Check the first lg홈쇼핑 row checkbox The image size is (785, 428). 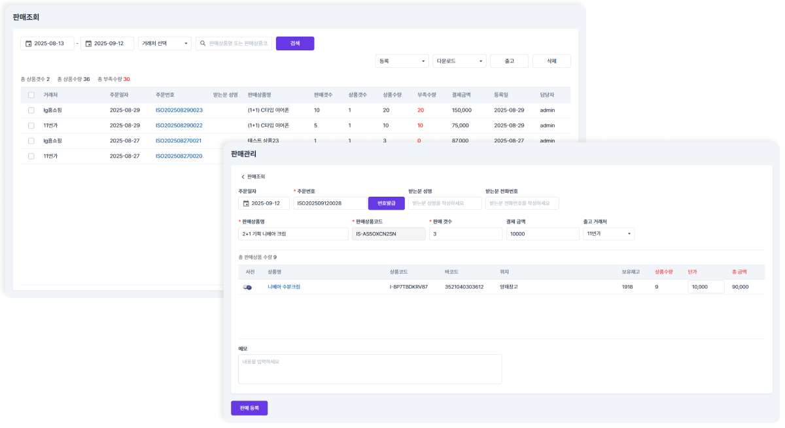click(31, 110)
